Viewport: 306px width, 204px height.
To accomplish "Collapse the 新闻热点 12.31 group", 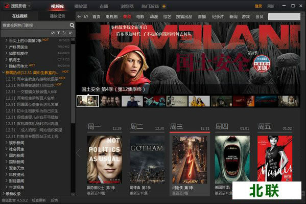I will (x=3, y=73).
